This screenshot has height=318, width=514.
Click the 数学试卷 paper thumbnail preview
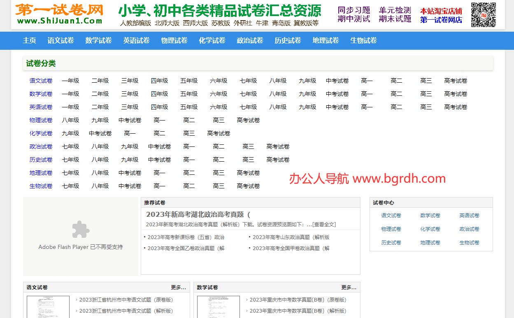(x=218, y=308)
